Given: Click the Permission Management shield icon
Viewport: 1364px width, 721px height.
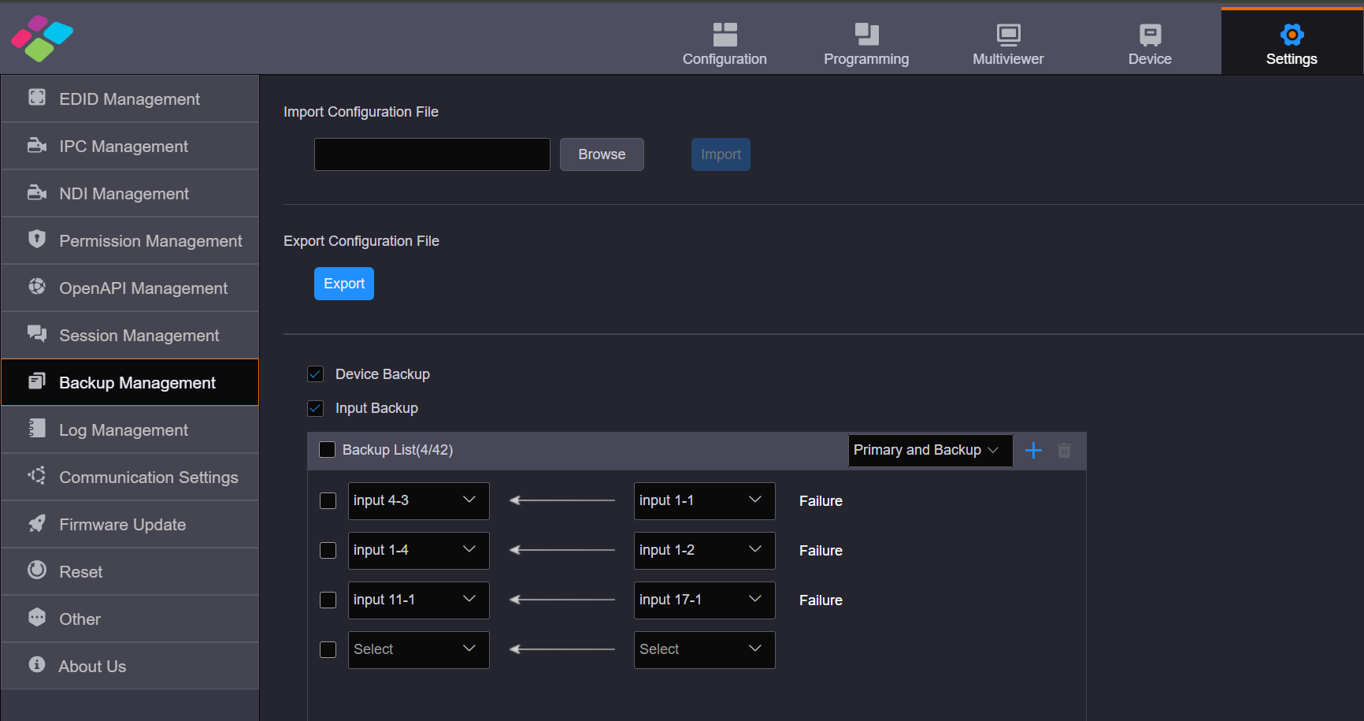Looking at the screenshot, I should tap(37, 239).
